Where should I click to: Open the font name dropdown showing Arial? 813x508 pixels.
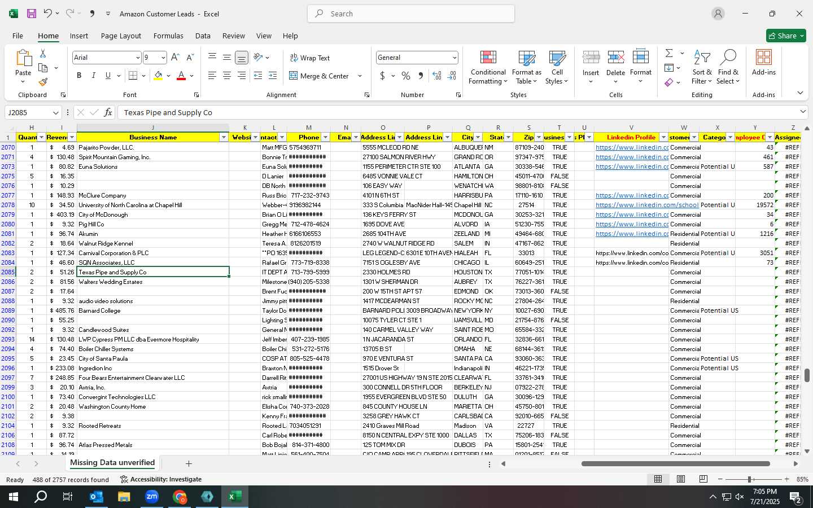[137, 58]
